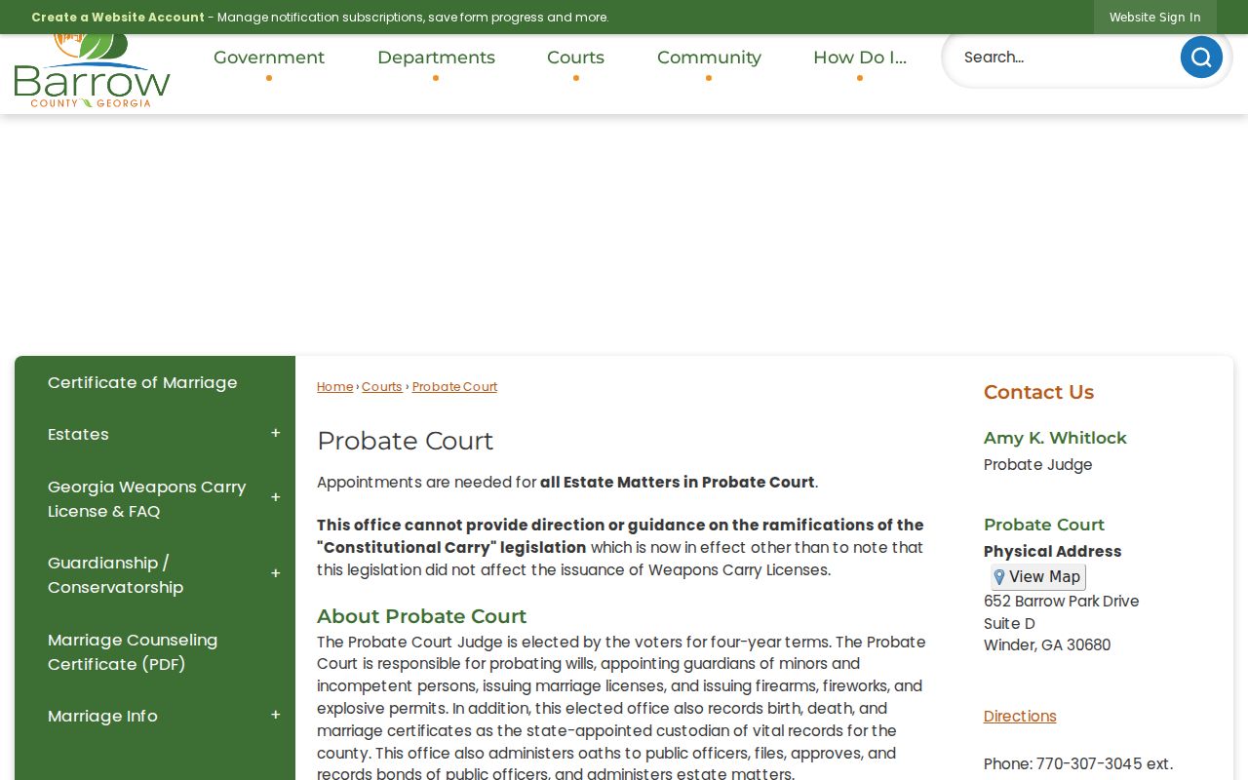Click the Probate Court breadcrumb link
Screen dimensions: 1248x780
(454, 387)
